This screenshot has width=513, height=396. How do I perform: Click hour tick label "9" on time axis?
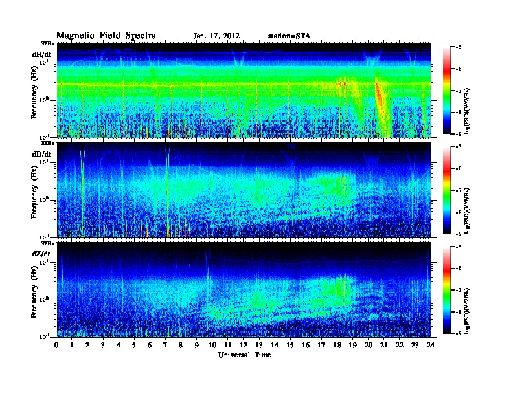pyautogui.click(x=197, y=345)
